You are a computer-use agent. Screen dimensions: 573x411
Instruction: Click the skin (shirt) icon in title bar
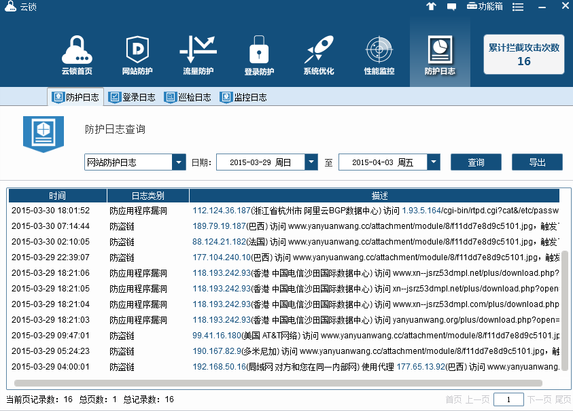click(430, 6)
